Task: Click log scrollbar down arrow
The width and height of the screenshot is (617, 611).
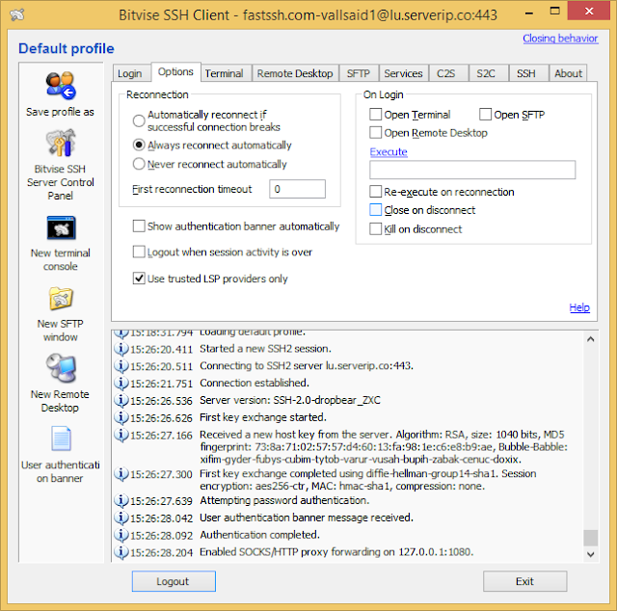Action: coord(590,554)
